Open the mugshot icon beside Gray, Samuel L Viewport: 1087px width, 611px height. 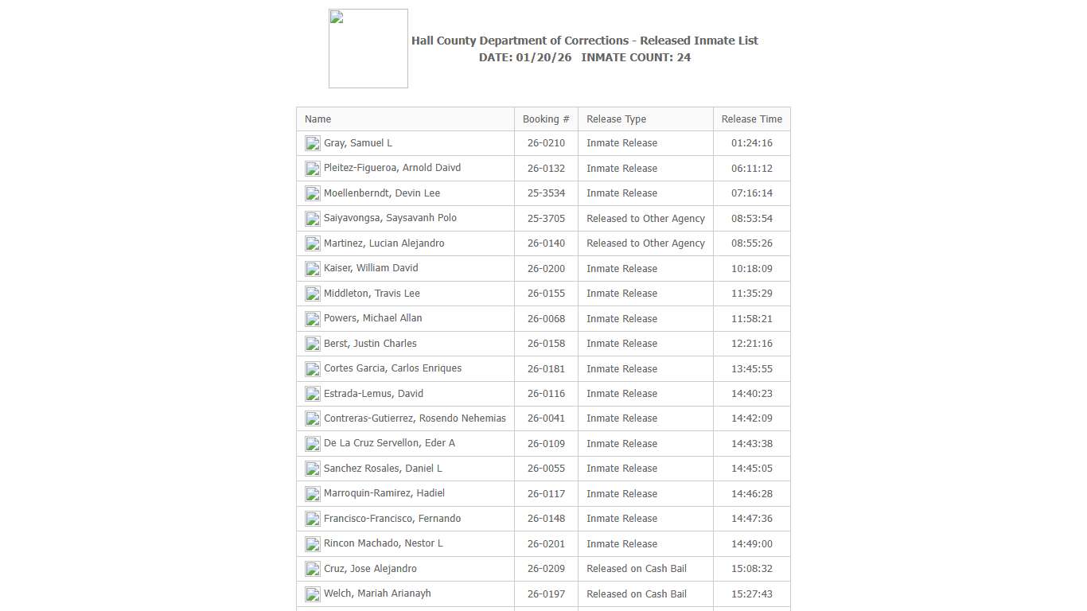pyautogui.click(x=312, y=143)
